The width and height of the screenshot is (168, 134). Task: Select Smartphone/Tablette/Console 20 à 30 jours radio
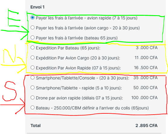click(32, 78)
